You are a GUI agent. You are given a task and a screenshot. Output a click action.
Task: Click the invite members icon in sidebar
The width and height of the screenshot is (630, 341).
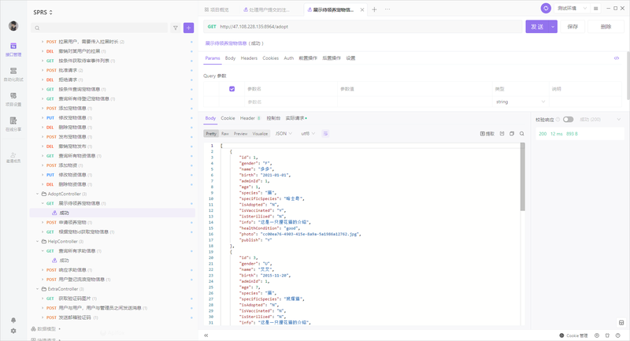tap(13, 154)
